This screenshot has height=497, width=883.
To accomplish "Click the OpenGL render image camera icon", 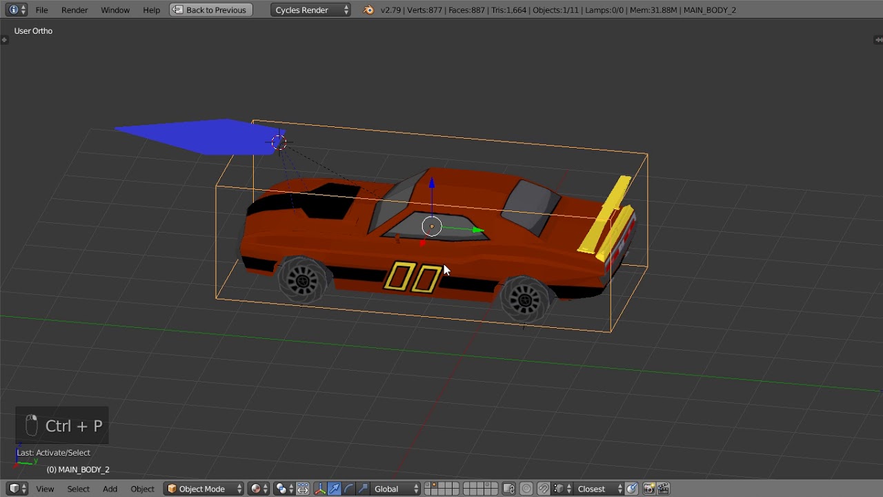I will [648, 489].
